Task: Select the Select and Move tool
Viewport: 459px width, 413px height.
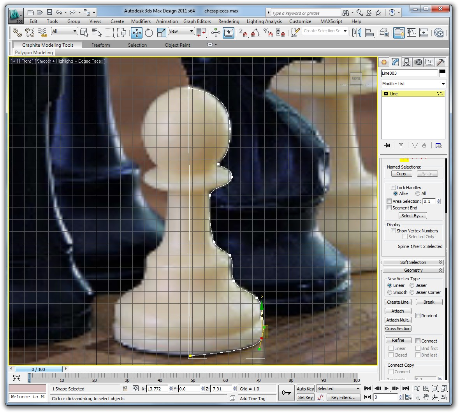Action: click(x=137, y=33)
